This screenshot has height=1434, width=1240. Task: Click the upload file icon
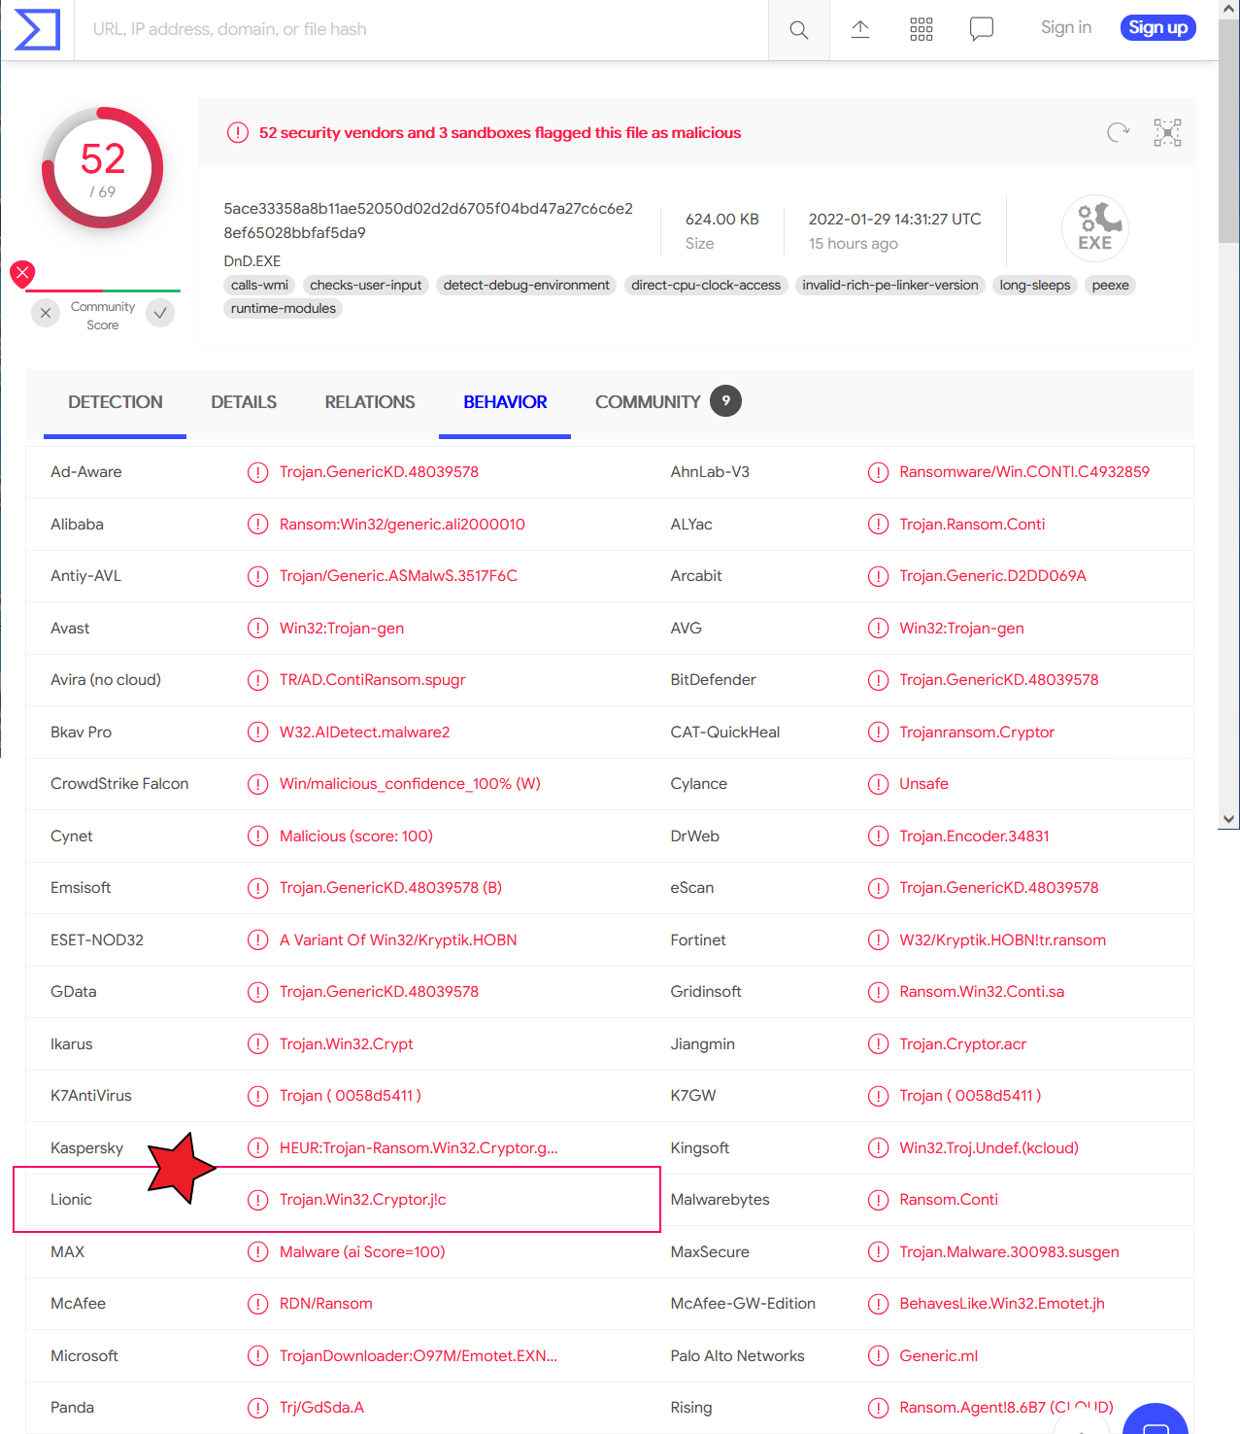(860, 29)
